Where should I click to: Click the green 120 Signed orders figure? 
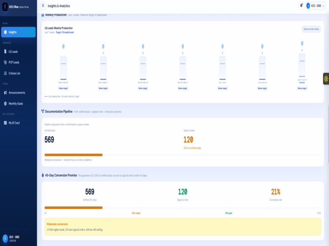click(183, 192)
